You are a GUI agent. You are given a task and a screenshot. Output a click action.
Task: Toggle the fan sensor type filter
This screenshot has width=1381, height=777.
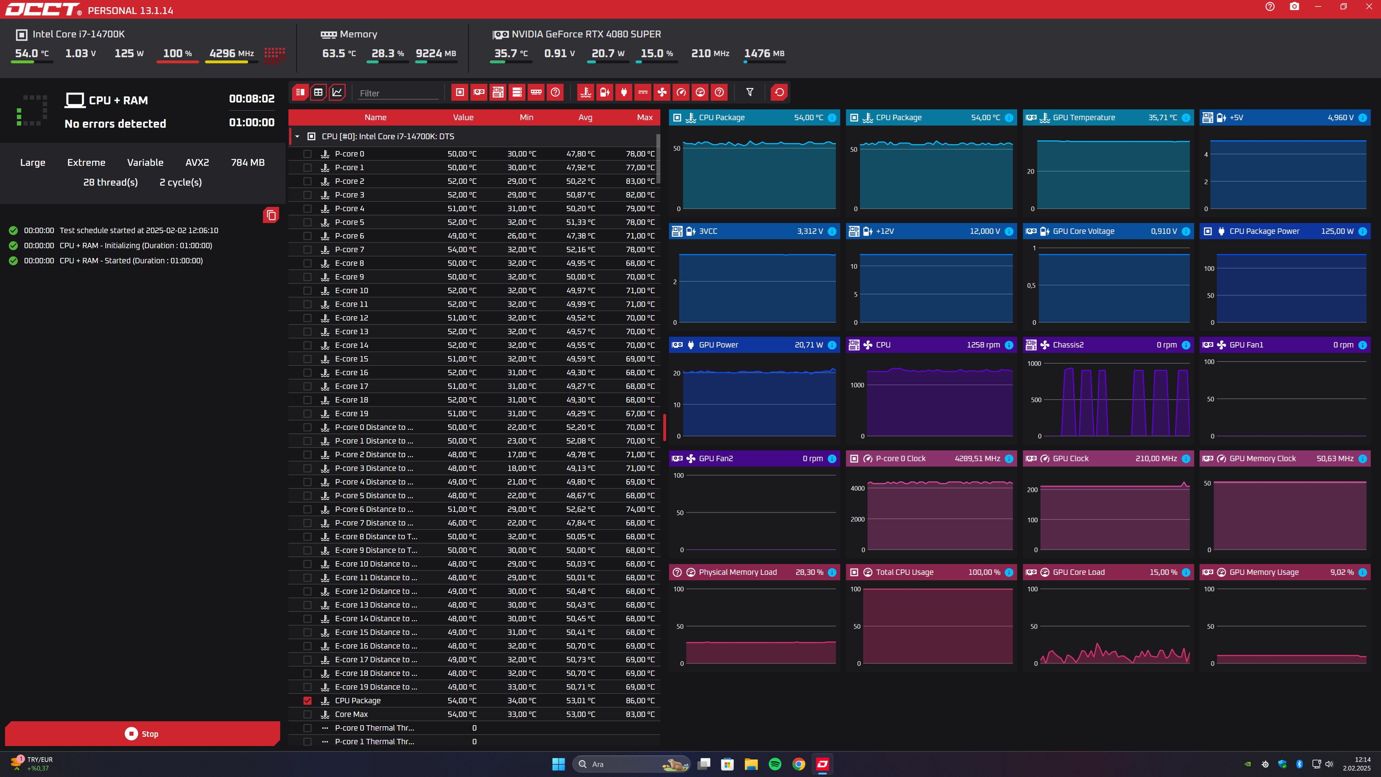662,92
